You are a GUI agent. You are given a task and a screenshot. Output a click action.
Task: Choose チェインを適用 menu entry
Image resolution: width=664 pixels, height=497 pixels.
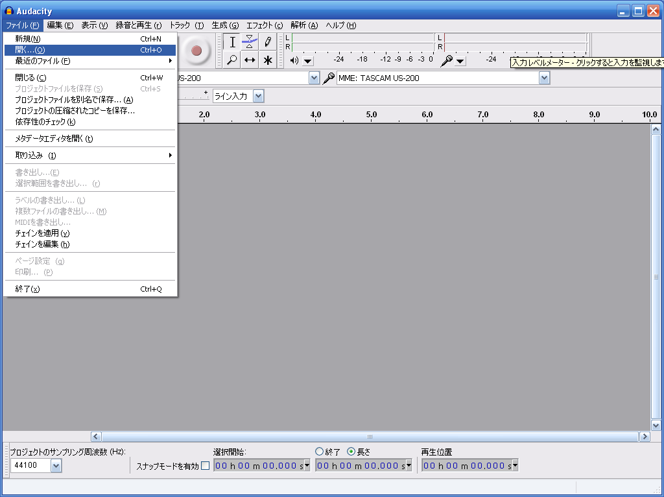point(89,233)
